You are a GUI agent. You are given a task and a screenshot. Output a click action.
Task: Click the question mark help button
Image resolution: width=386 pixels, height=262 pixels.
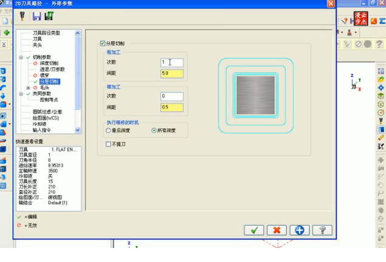point(322,230)
